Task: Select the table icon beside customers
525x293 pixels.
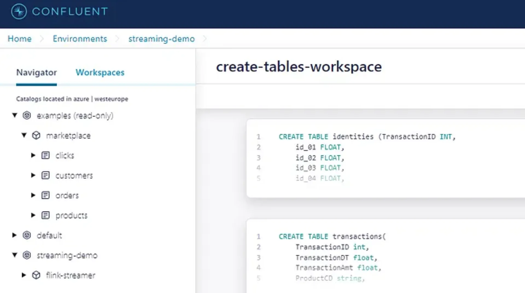Action: coord(45,175)
